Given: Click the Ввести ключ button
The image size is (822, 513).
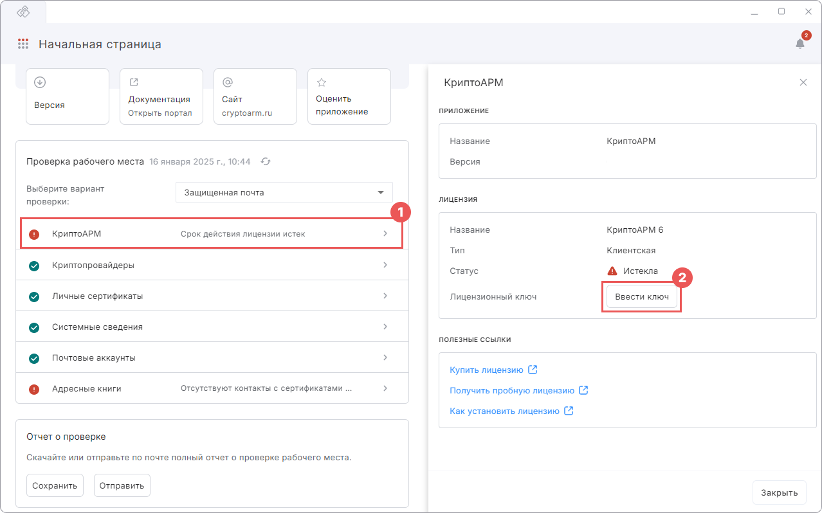Looking at the screenshot, I should 642,297.
